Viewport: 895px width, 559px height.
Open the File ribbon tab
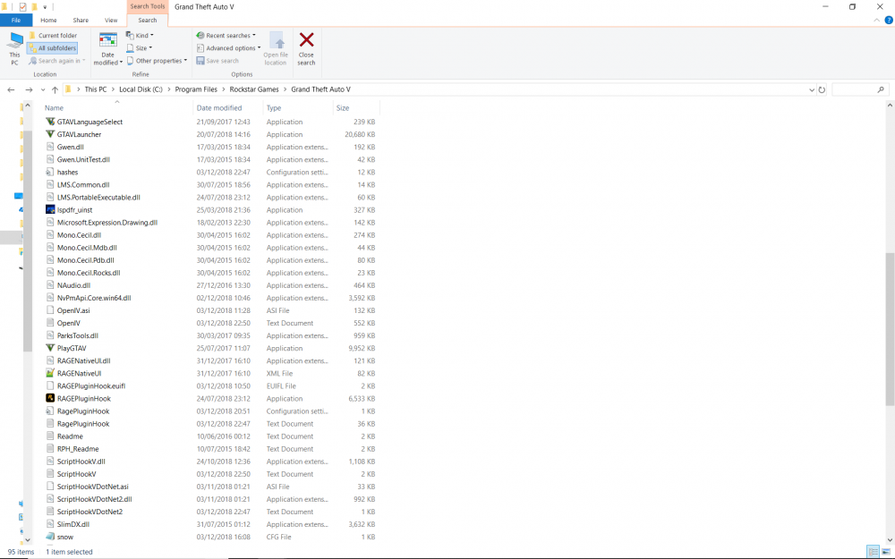click(x=16, y=20)
